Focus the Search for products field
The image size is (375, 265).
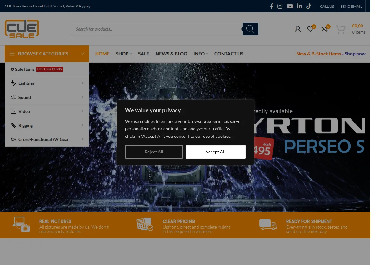pyautogui.click(x=157, y=29)
